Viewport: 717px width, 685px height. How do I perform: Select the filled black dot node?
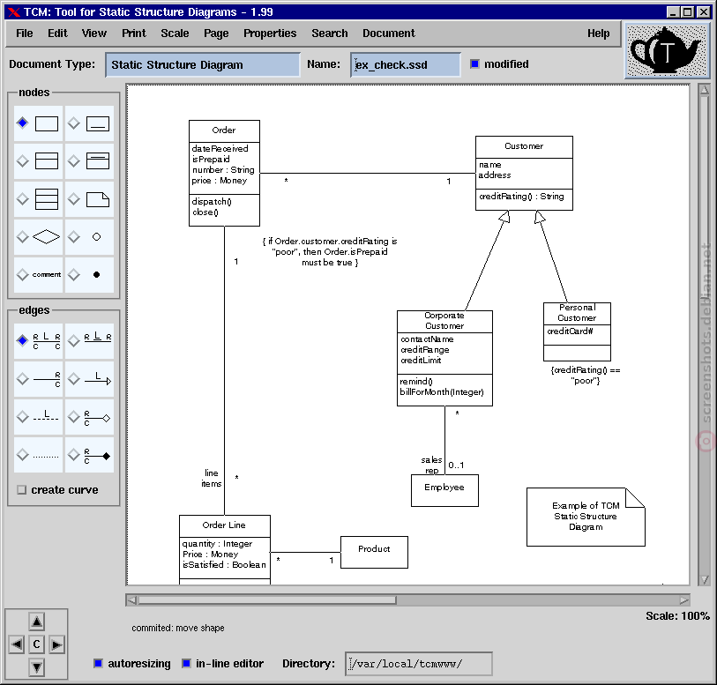pyautogui.click(x=90, y=275)
